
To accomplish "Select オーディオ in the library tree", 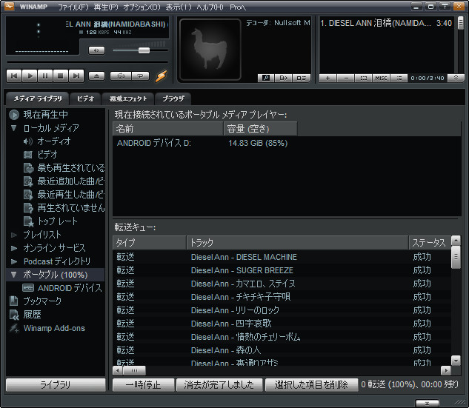I will pos(54,141).
